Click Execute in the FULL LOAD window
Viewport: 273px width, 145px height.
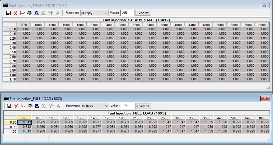(x=143, y=106)
